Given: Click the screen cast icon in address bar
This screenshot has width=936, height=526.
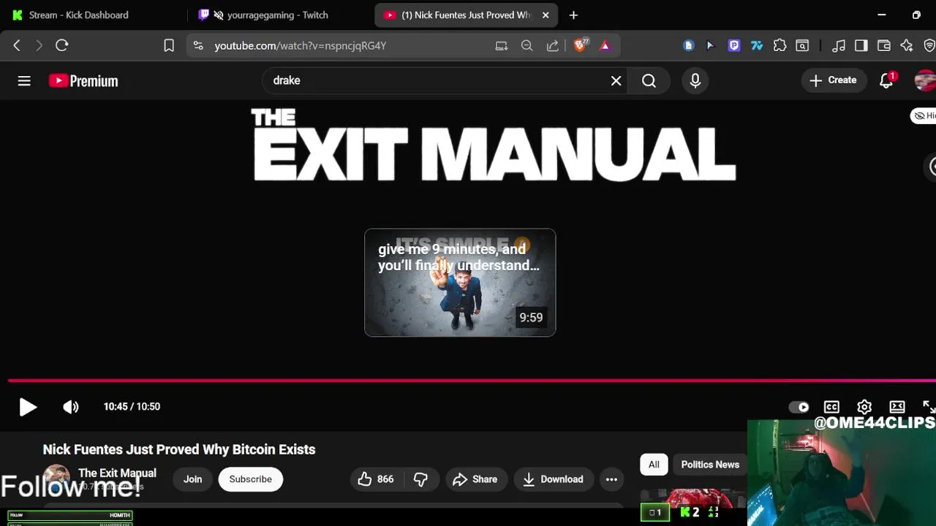Looking at the screenshot, I should tap(501, 45).
